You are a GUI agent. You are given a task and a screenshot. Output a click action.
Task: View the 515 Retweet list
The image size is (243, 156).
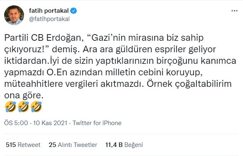tap(23, 145)
